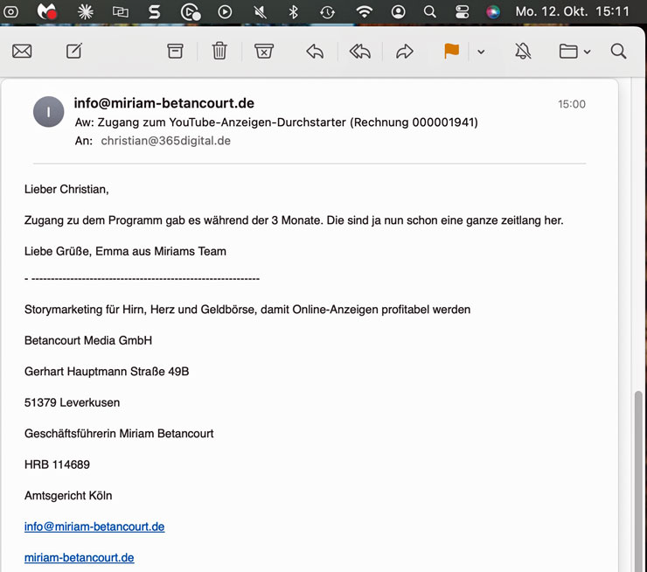Click the circled play menu bar icon
647x572 pixels.
point(225,12)
